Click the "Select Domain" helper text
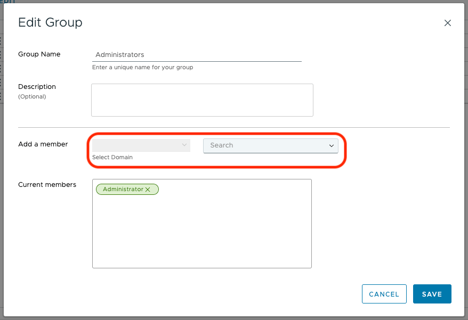 point(112,158)
